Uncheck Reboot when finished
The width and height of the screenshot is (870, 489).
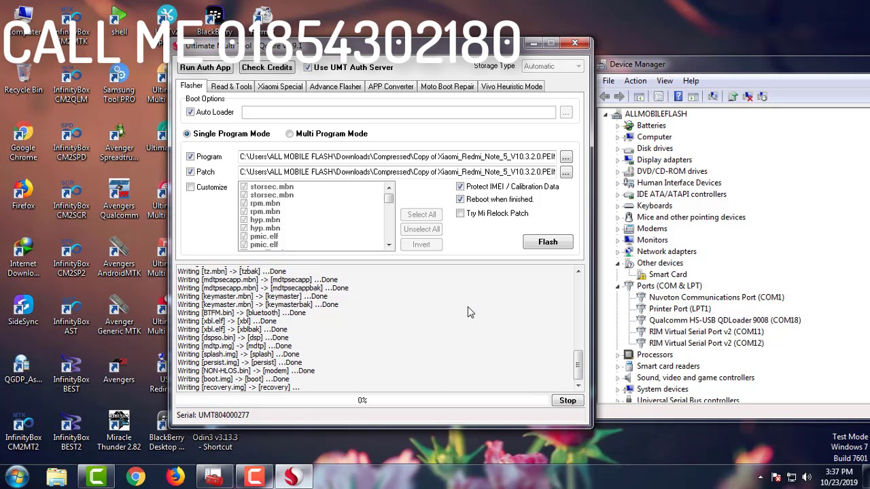point(460,199)
